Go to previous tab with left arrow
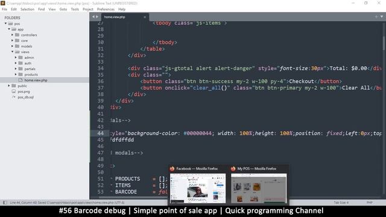 93,17
